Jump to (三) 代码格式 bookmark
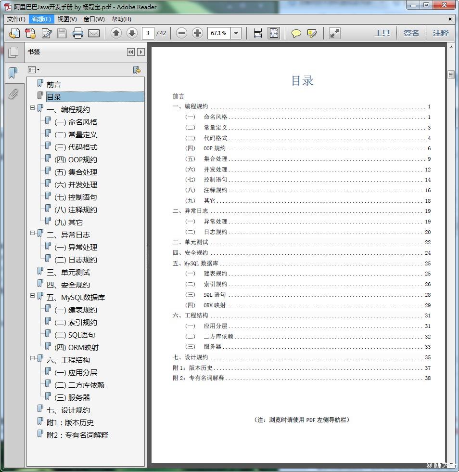 pyautogui.click(x=76, y=147)
